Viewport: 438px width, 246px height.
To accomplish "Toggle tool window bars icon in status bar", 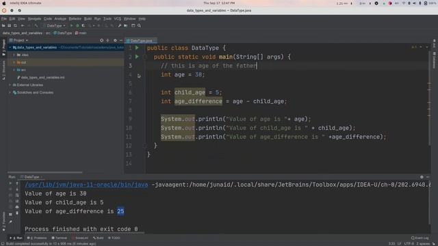I will (3, 244).
